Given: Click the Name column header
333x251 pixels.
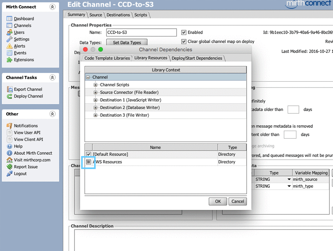Looking at the screenshot, I should tap(155, 147).
